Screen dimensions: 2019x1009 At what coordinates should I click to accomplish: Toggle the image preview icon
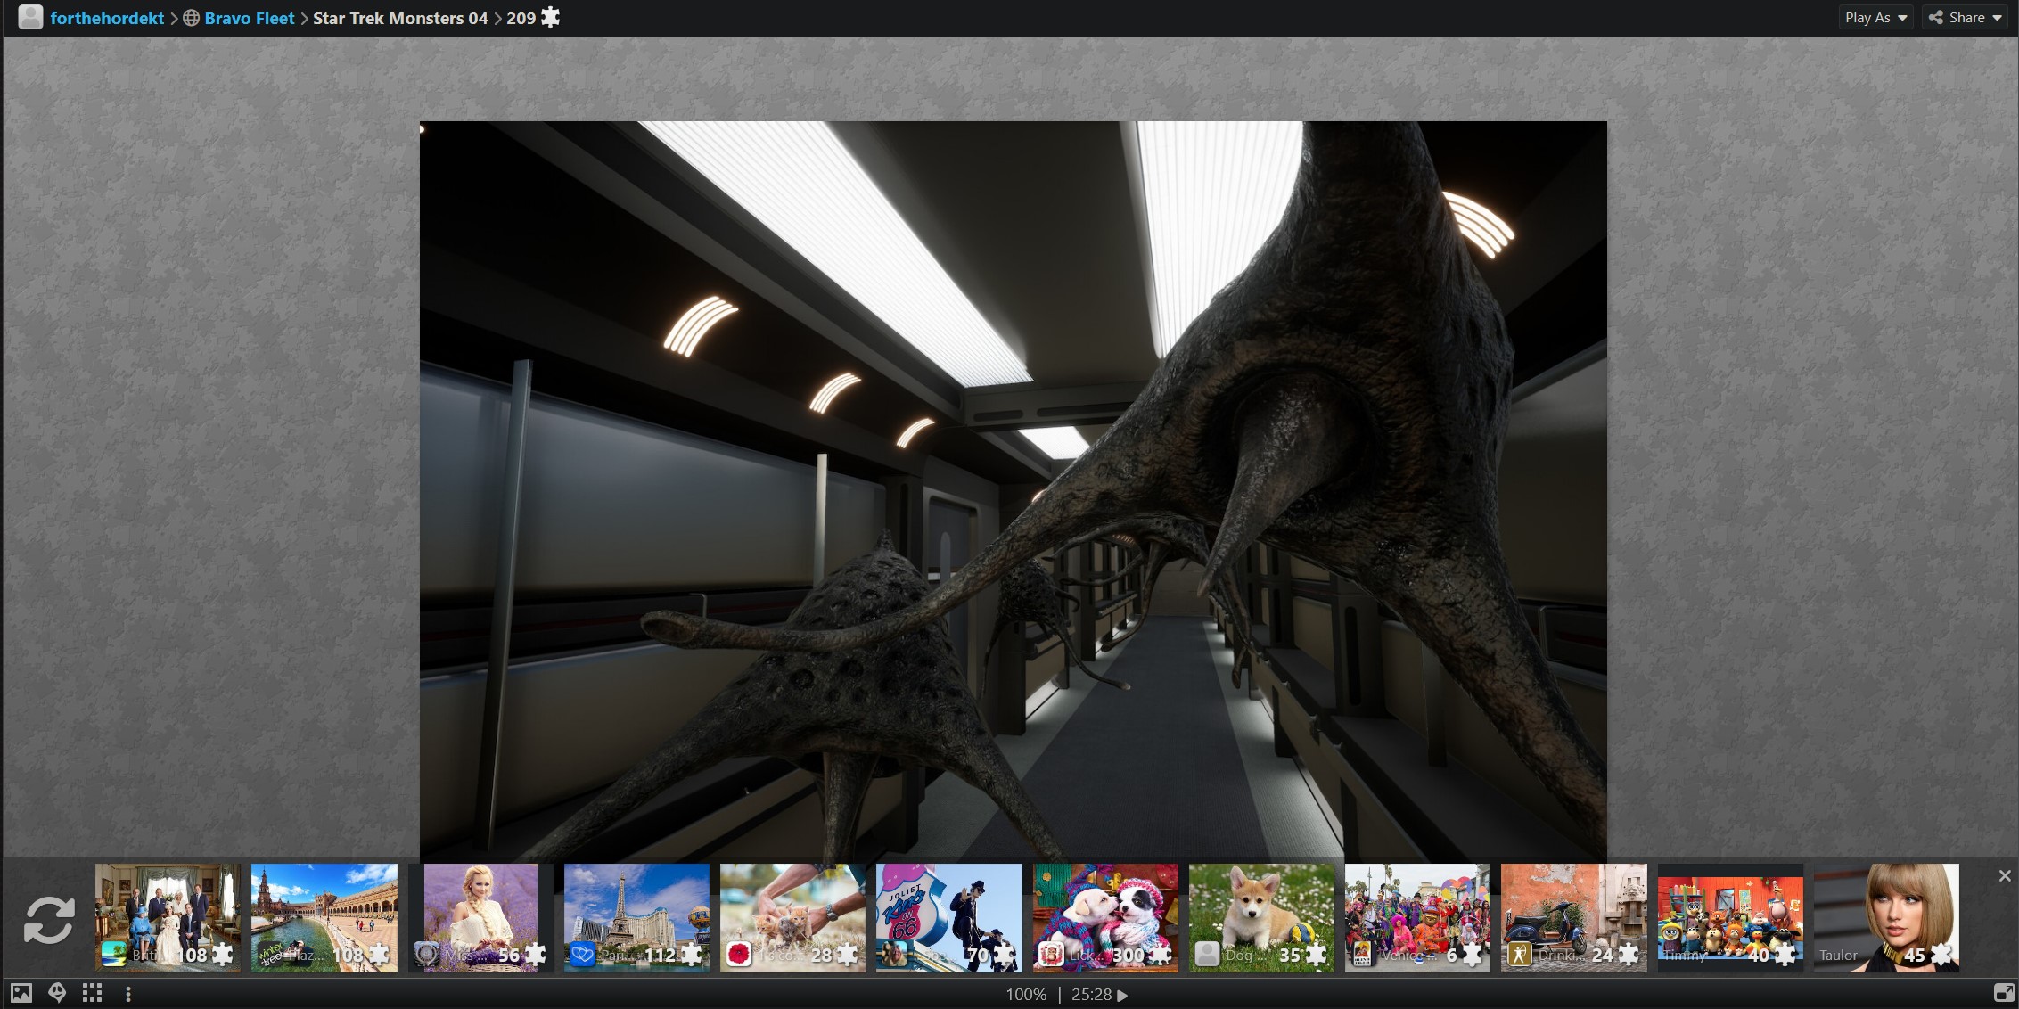click(21, 993)
